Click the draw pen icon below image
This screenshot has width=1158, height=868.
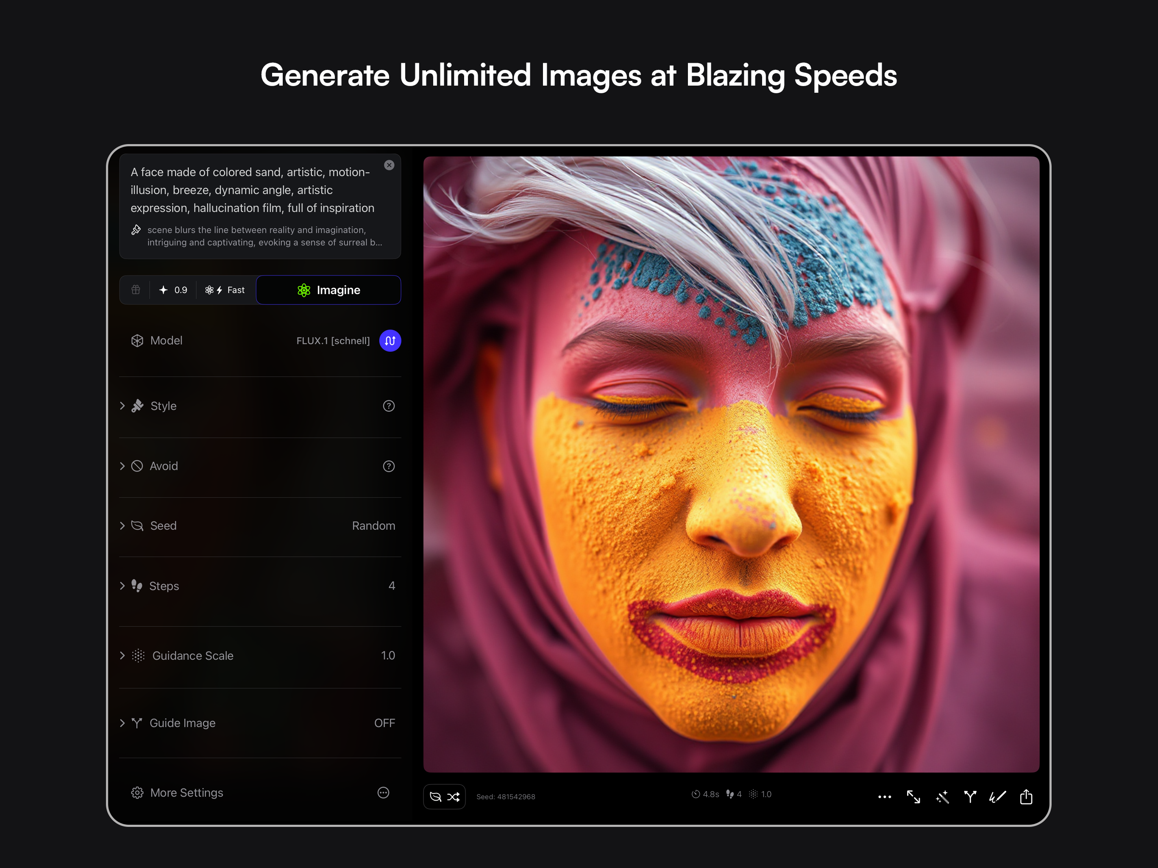point(997,797)
